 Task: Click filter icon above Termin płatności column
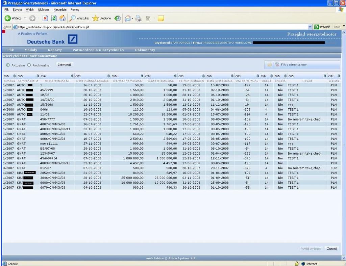click(203, 76)
